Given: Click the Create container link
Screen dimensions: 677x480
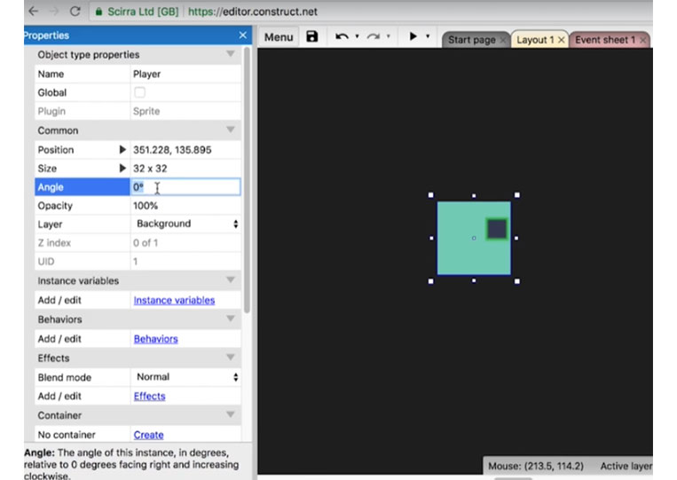Looking at the screenshot, I should pyautogui.click(x=148, y=435).
